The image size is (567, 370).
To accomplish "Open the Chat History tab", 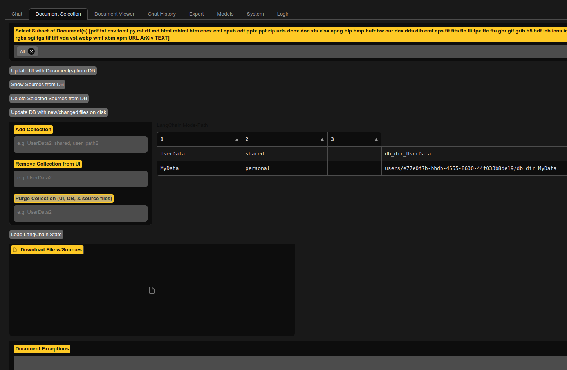I will tap(162, 14).
